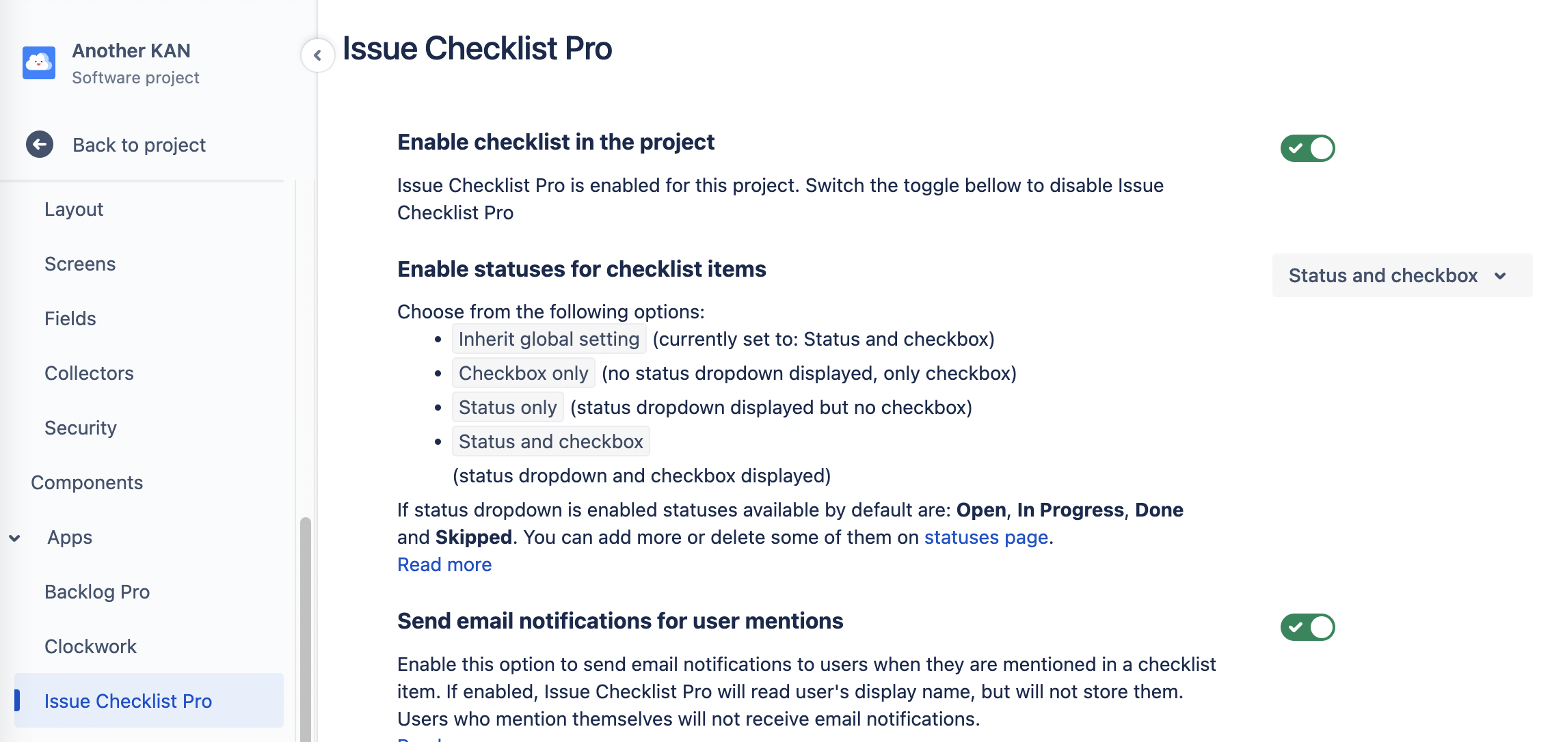
Task: Click the Another KAN project avatar icon
Action: click(39, 63)
